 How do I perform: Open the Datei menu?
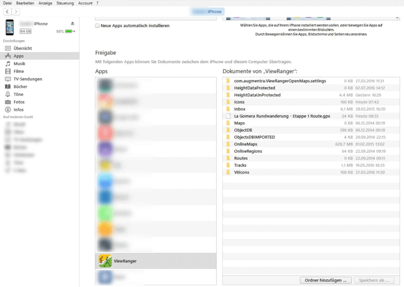(7, 3)
